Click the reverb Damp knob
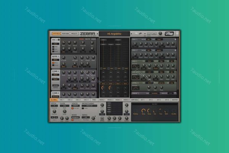 [x=144, y=111]
